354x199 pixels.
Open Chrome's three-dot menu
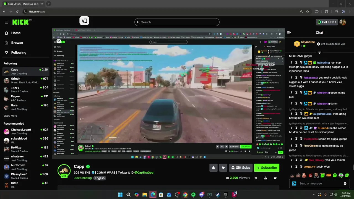[349, 12]
